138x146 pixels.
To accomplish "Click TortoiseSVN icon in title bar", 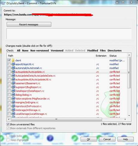I will (4, 3).
